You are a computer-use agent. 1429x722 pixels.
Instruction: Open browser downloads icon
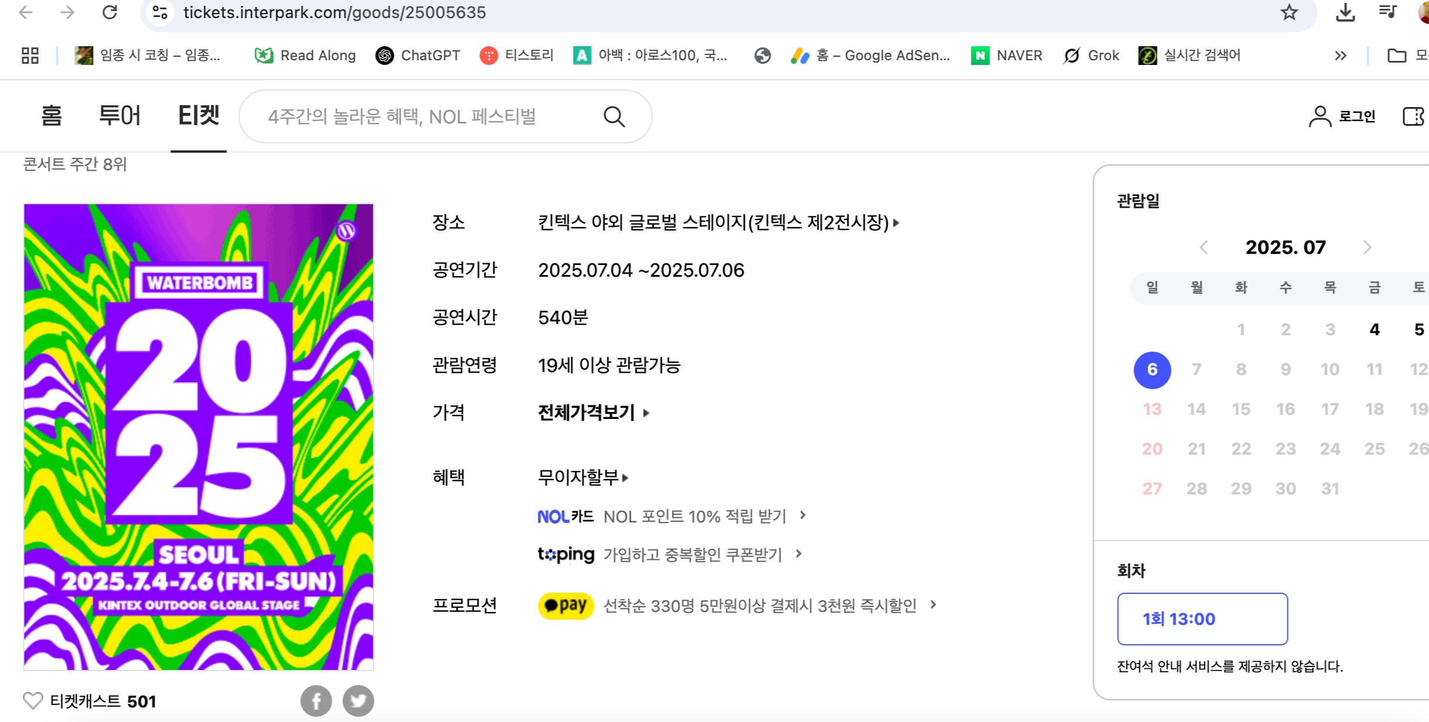pos(1345,12)
